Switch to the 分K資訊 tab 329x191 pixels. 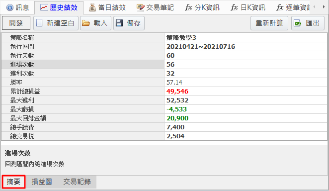coord(202,7)
